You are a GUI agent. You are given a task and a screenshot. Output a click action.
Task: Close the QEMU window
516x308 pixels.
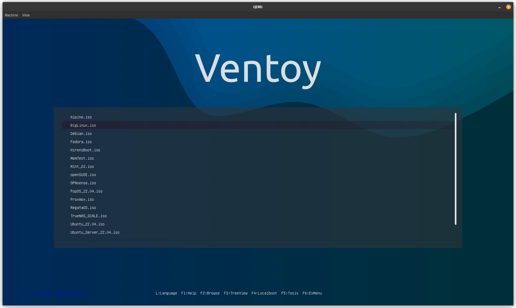point(509,7)
